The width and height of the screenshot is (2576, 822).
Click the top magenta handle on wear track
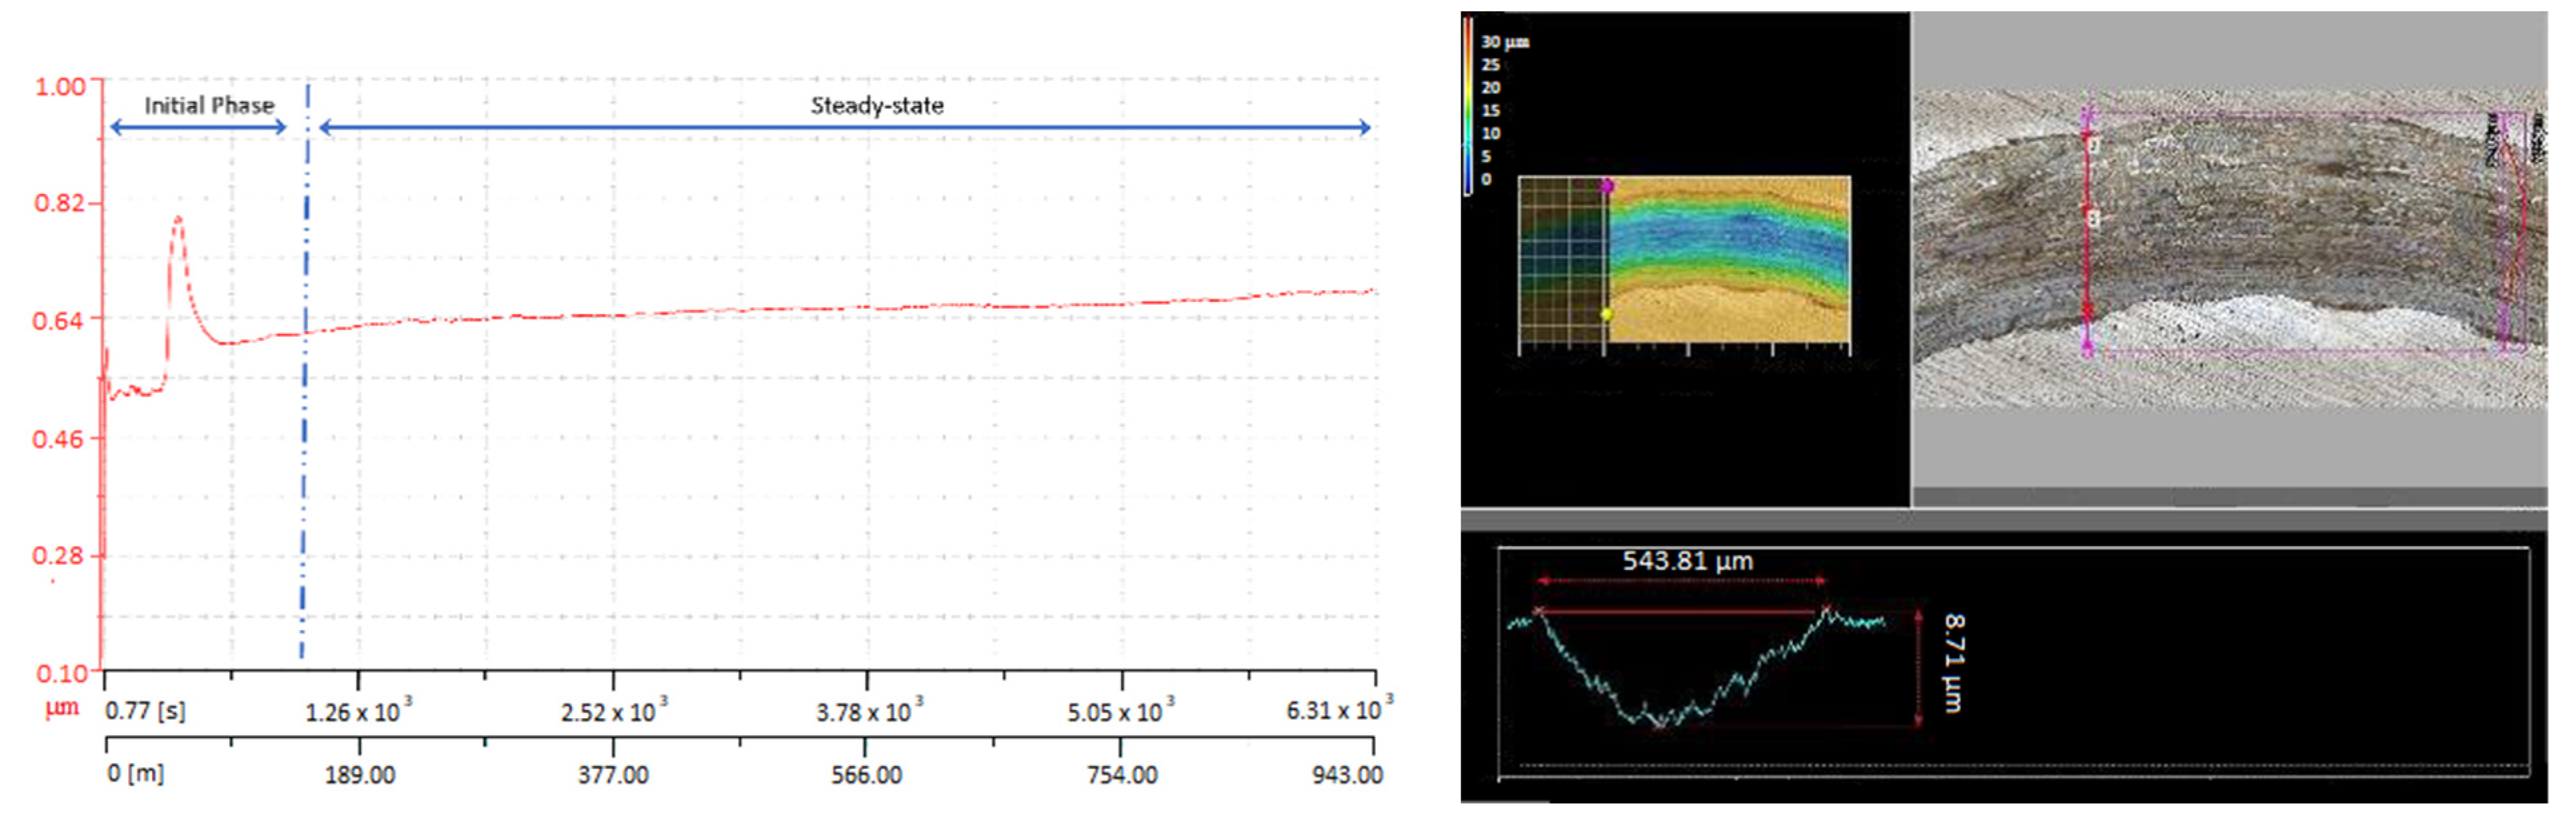click(x=2088, y=114)
